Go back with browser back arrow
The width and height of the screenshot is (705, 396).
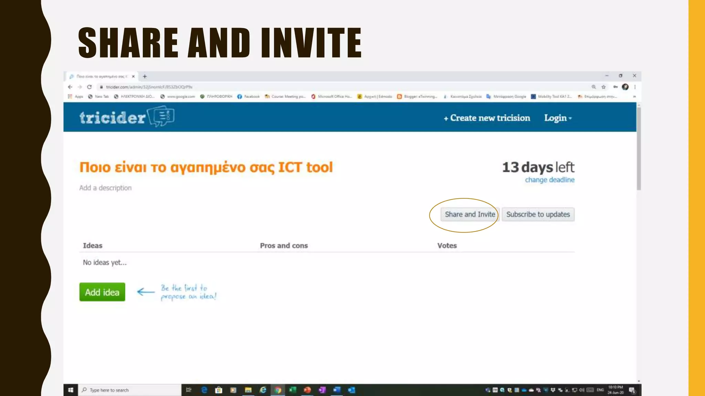point(70,87)
